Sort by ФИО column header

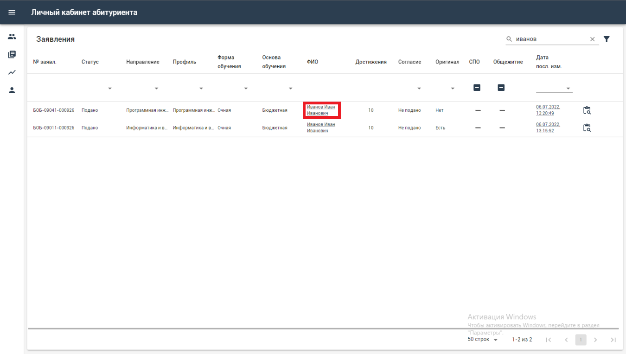click(313, 62)
